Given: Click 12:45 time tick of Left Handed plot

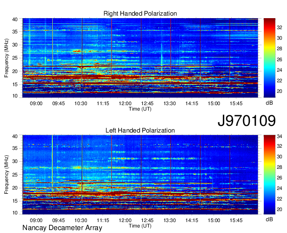Looking at the screenshot, I should [147, 220].
